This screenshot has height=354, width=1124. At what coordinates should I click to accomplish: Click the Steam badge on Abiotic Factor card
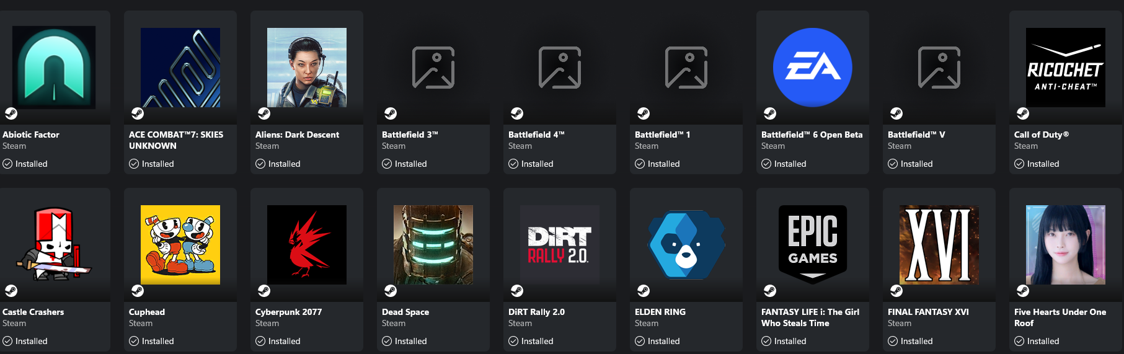coord(11,113)
